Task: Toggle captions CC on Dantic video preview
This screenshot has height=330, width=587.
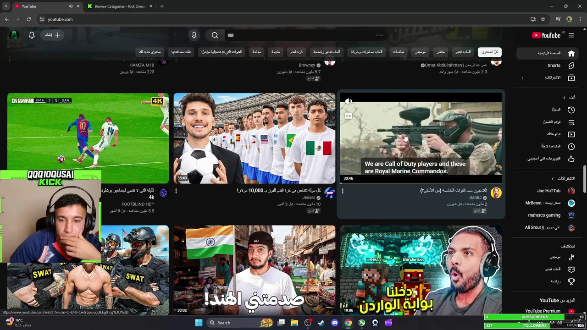Action: 349,116
